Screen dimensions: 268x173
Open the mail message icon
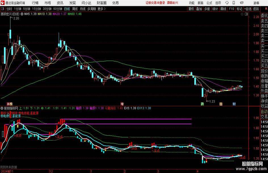(242, 3)
